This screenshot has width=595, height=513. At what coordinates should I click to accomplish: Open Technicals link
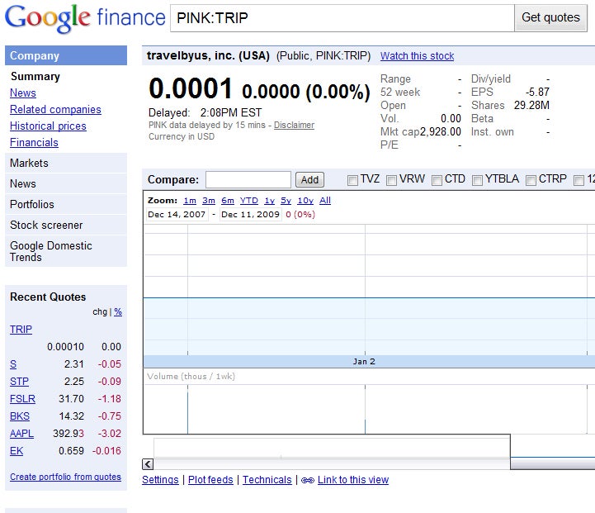pos(267,480)
